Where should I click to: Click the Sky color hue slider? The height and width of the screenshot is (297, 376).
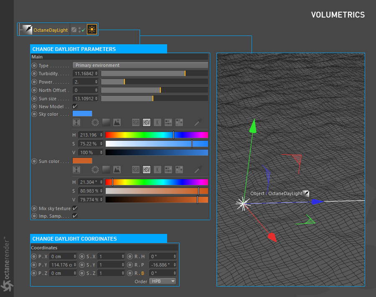pyautogui.click(x=157, y=135)
